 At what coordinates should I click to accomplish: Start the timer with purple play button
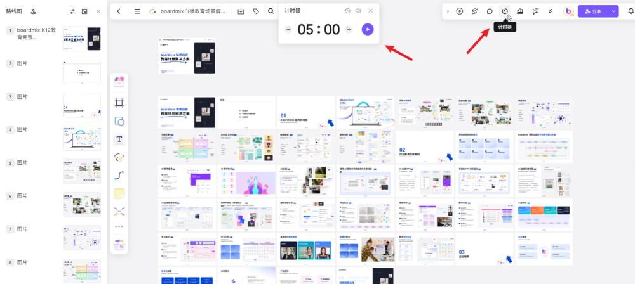(x=368, y=29)
